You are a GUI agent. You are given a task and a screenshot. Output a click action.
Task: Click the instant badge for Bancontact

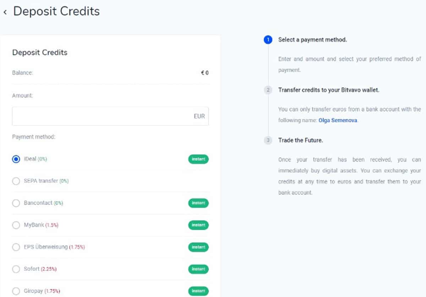tap(198, 203)
